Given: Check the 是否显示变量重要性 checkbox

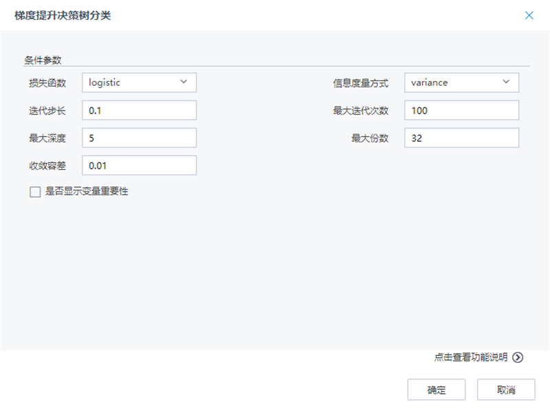Looking at the screenshot, I should (x=32, y=192).
